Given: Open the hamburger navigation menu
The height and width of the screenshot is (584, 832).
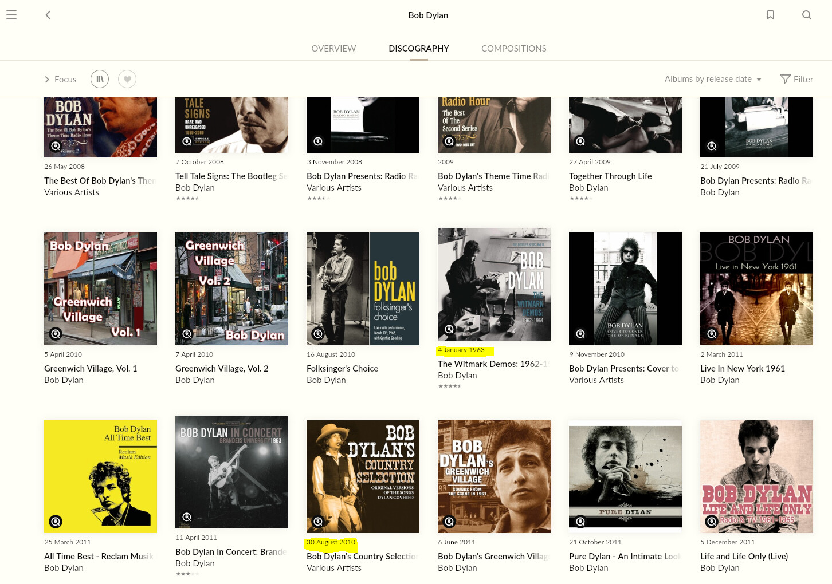Looking at the screenshot, I should tap(11, 15).
